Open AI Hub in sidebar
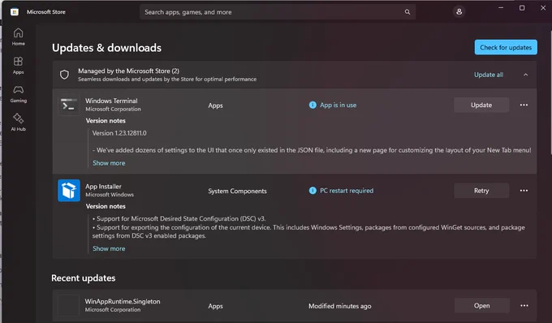 point(19,122)
